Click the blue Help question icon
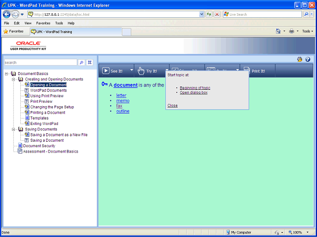This screenshot has width=317, height=237. point(308,59)
